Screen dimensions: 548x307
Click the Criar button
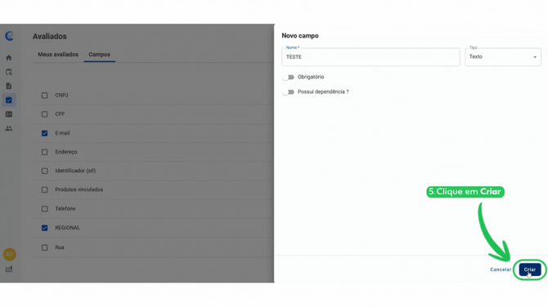pyautogui.click(x=530, y=269)
